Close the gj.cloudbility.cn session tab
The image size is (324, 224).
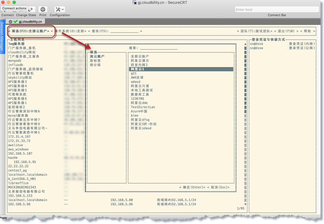[11, 22]
